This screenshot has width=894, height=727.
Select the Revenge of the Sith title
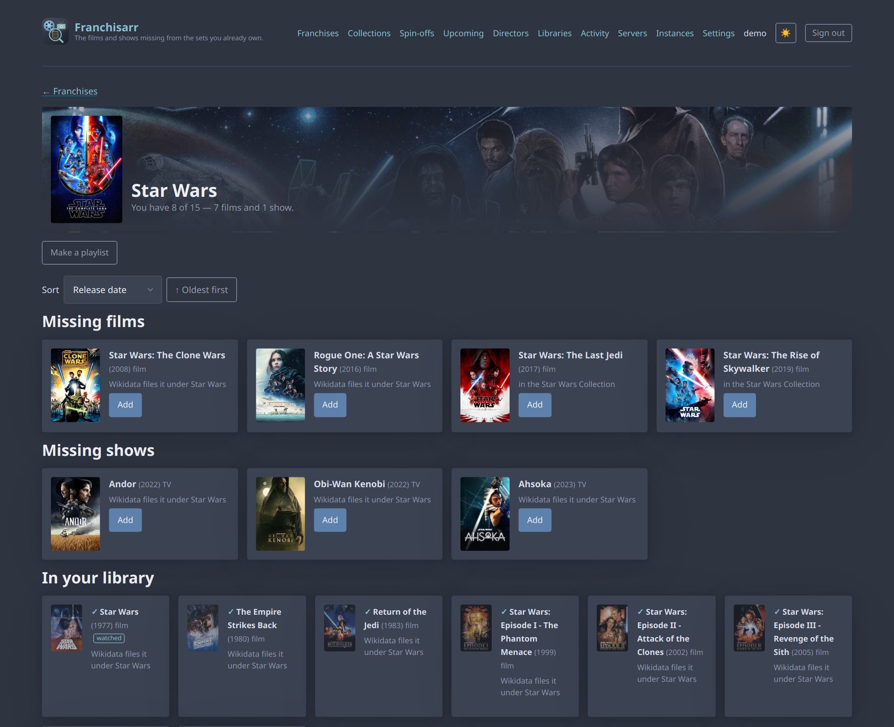[x=804, y=632]
